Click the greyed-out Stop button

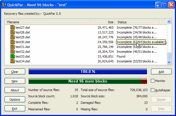coord(161,109)
